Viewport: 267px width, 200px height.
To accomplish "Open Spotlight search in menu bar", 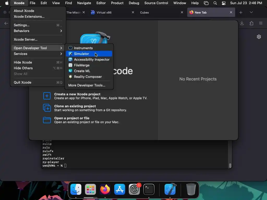I will pos(215,3).
